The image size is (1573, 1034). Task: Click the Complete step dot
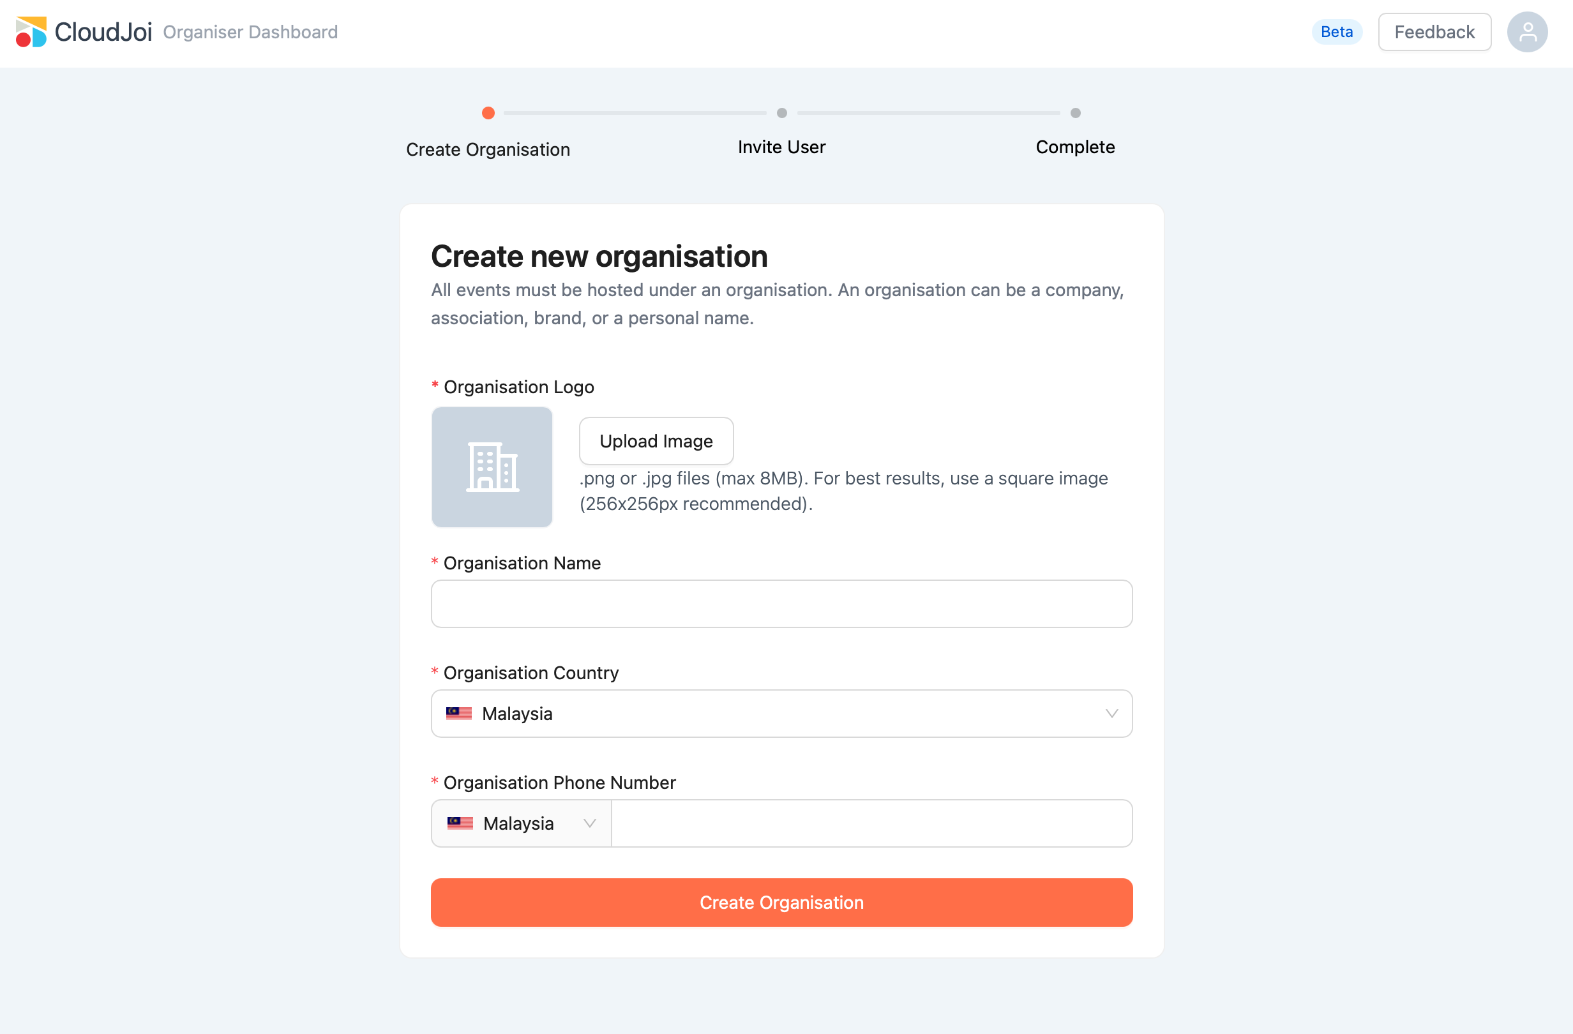[x=1074, y=113]
